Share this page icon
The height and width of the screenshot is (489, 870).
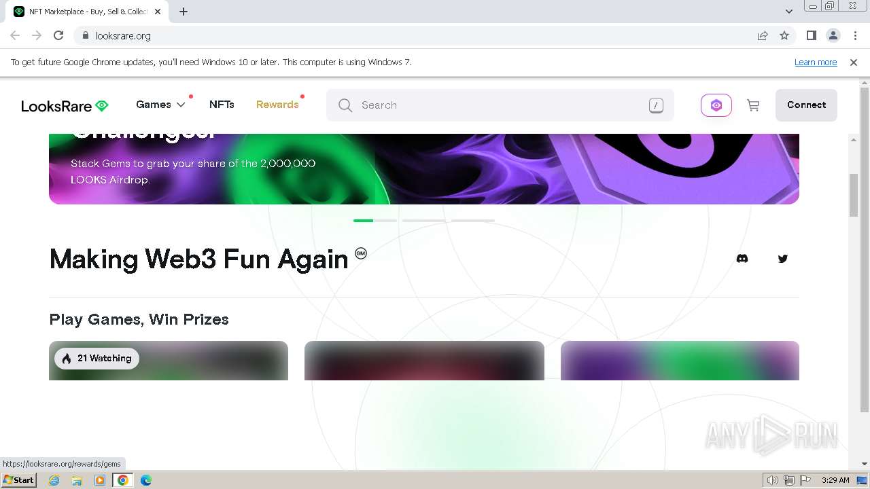click(x=763, y=35)
